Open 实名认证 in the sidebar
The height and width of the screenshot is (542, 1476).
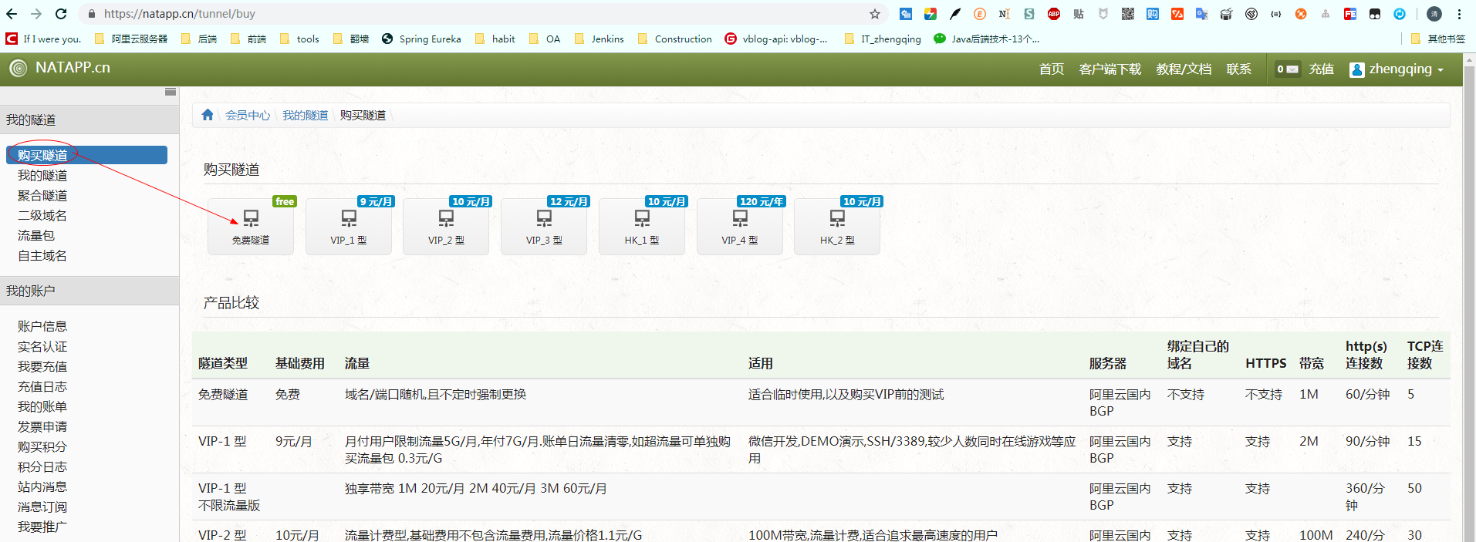[42, 346]
